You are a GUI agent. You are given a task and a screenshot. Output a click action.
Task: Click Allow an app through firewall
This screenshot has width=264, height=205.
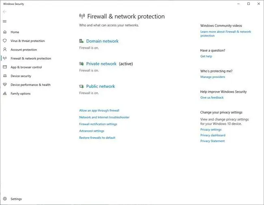[x=99, y=110]
